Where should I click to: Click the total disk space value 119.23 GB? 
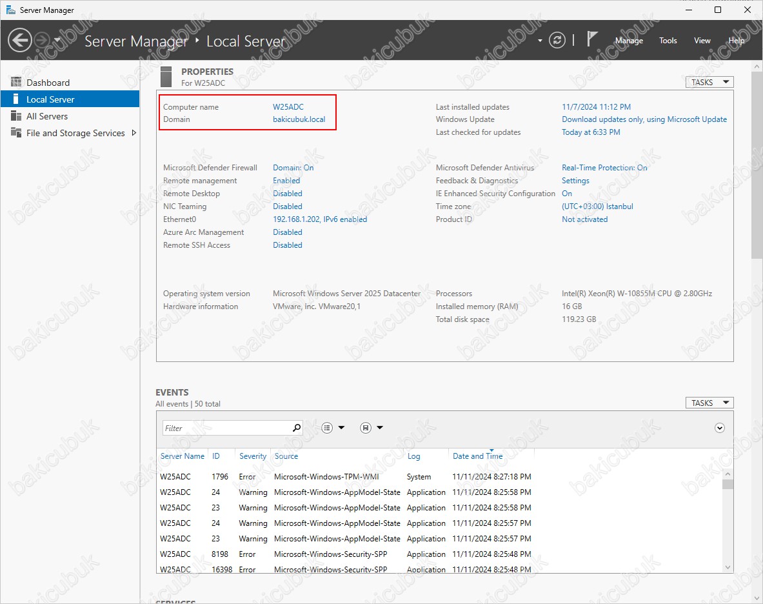click(579, 319)
